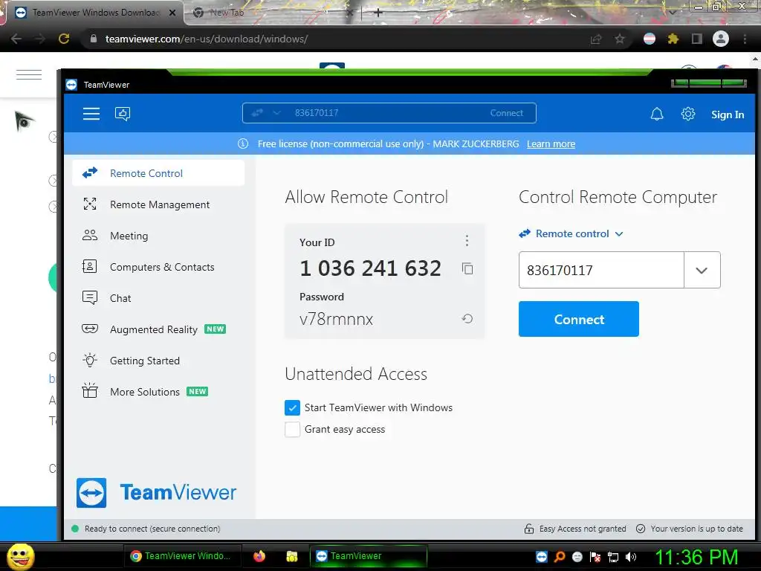Click the smiley Start button
The height and width of the screenshot is (571, 761).
(x=20, y=556)
